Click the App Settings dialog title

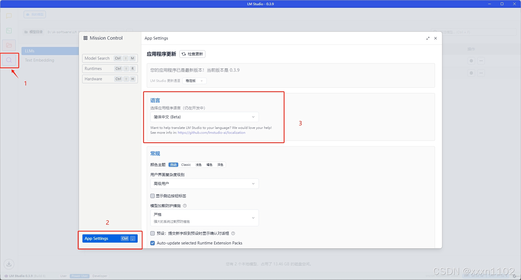pyautogui.click(x=156, y=38)
